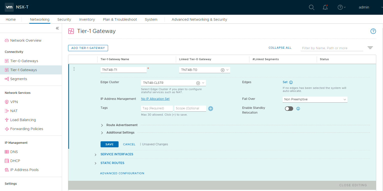Click Collapse All link
Viewport: 383px width, 191px height.
(x=280, y=48)
